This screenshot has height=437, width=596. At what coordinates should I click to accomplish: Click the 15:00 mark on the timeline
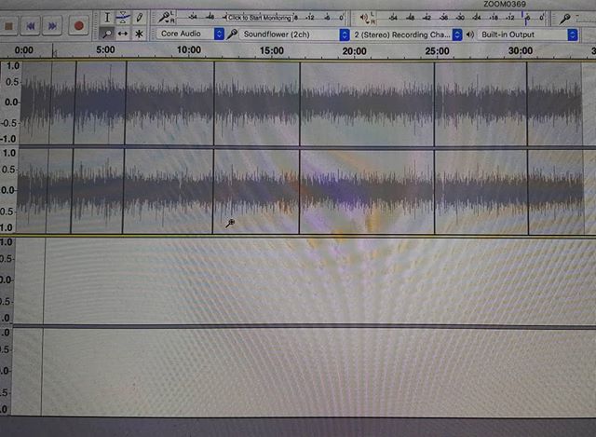coord(272,50)
